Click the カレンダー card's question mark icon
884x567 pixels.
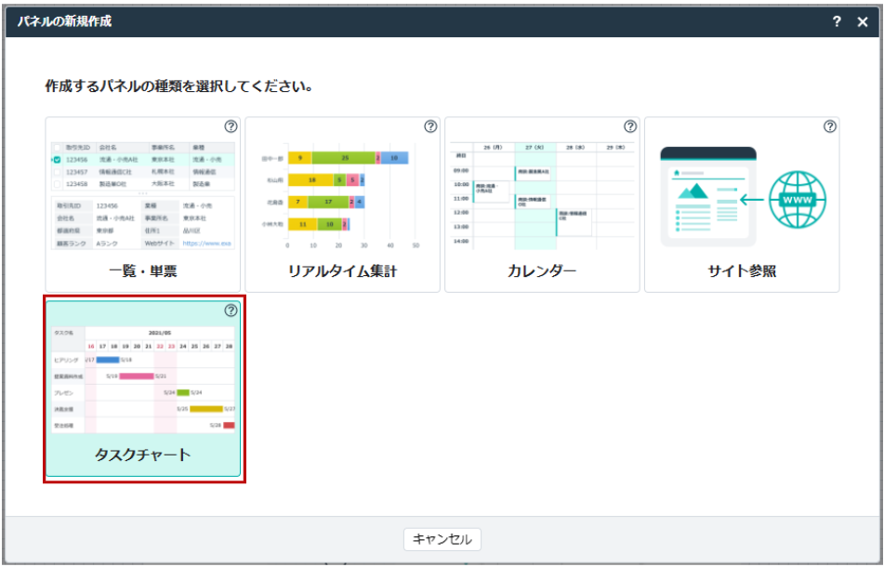point(630,126)
